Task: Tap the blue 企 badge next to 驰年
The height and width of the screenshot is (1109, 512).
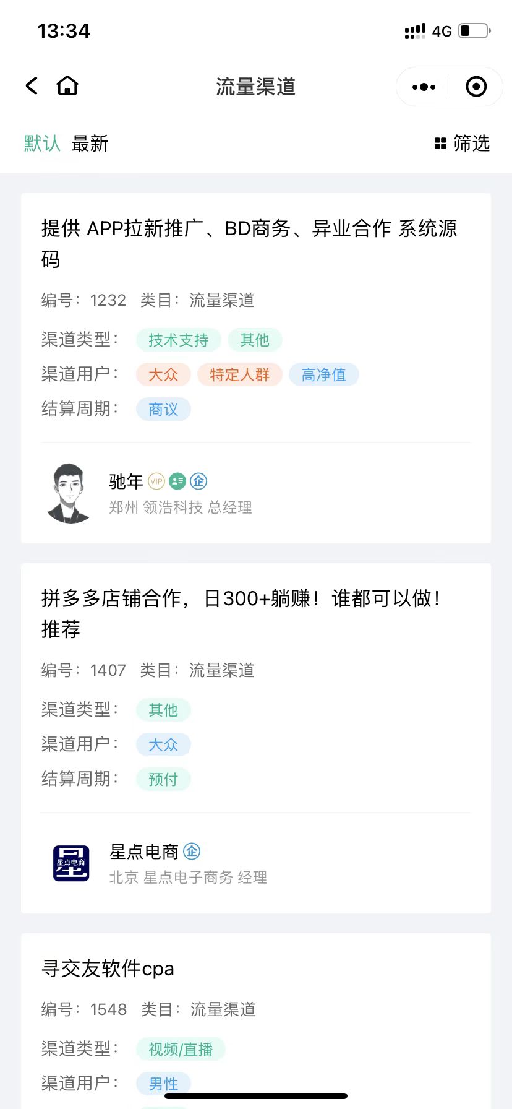Action: 198,481
